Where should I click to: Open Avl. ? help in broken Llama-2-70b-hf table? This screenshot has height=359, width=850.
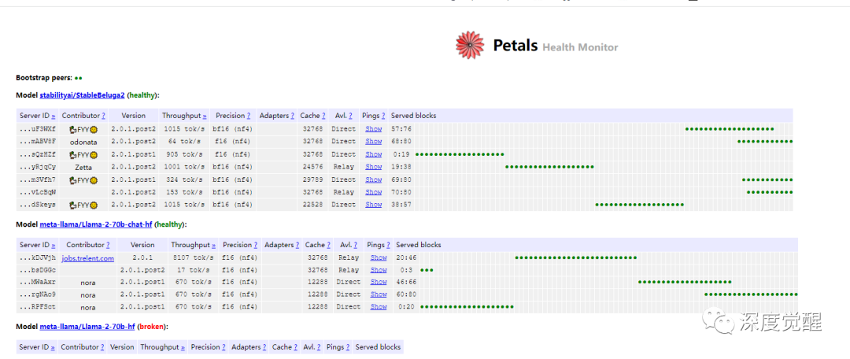pos(319,347)
